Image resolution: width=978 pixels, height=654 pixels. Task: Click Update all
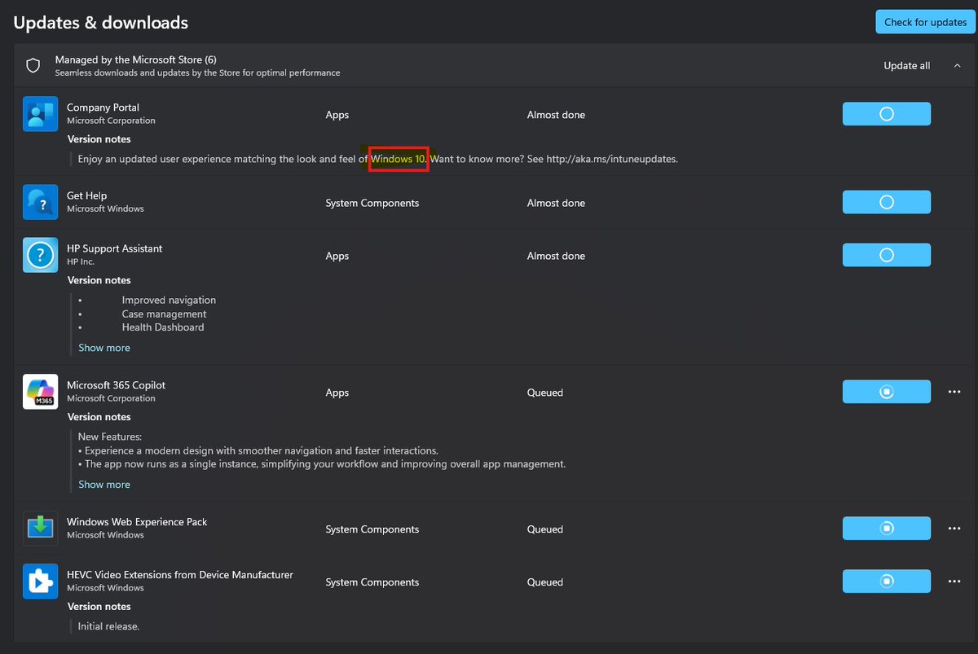pyautogui.click(x=906, y=65)
